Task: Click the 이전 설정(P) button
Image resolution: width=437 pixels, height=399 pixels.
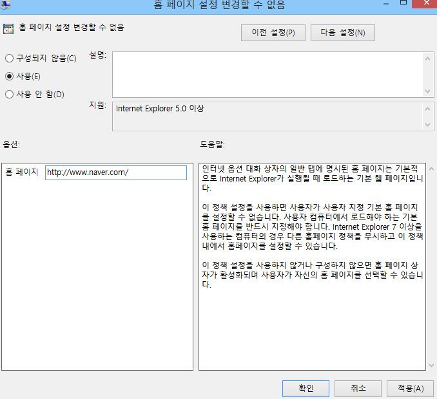Action: click(273, 33)
